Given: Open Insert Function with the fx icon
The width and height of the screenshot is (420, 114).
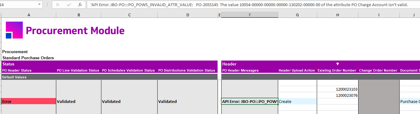Looking at the screenshot, I should point(80,5).
